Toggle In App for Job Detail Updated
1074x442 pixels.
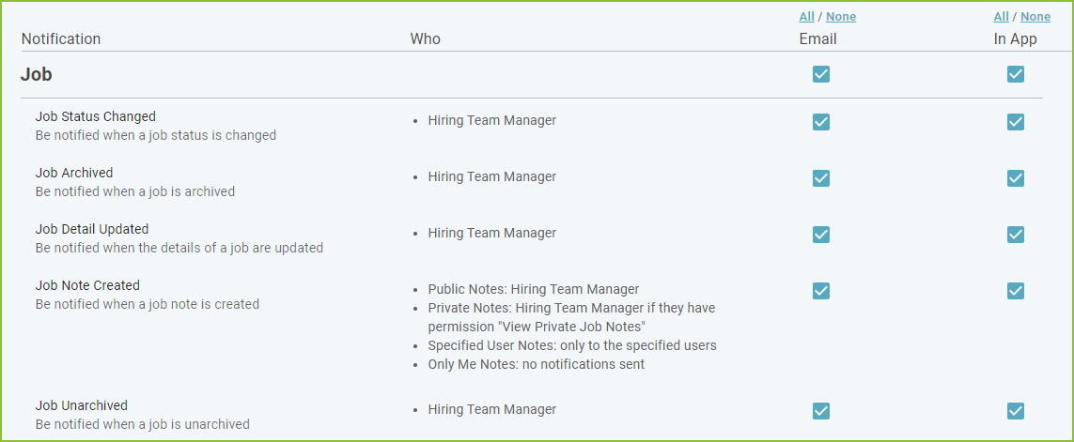point(1015,234)
